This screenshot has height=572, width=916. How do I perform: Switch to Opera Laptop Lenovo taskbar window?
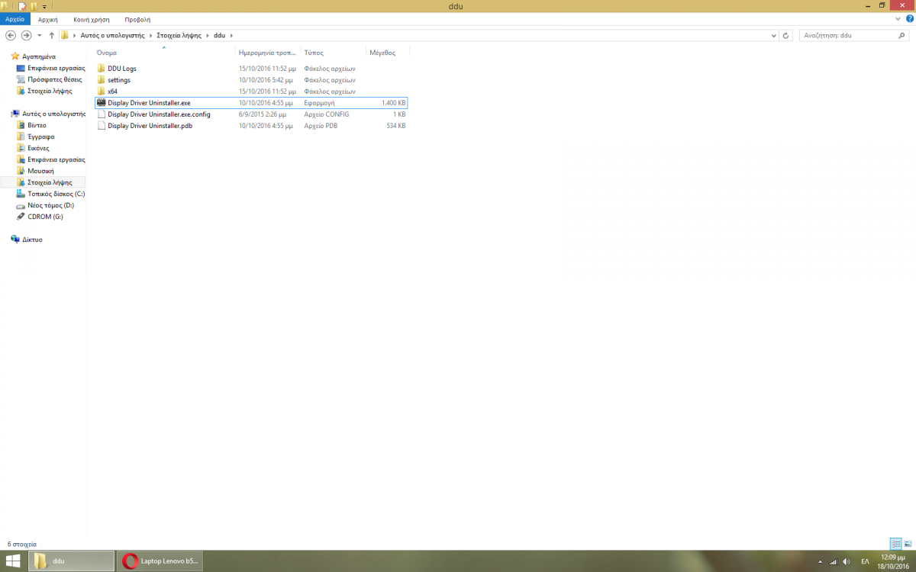point(161,561)
